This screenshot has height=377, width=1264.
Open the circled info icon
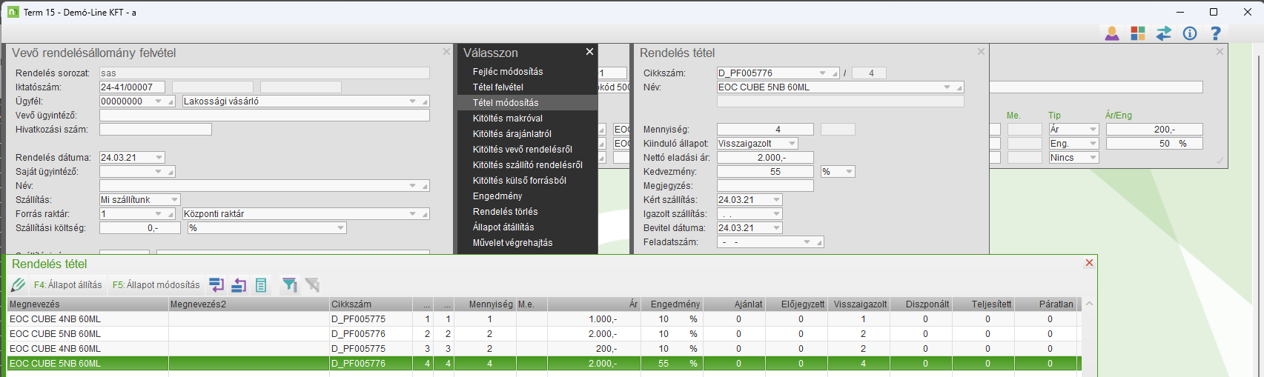(x=1190, y=33)
